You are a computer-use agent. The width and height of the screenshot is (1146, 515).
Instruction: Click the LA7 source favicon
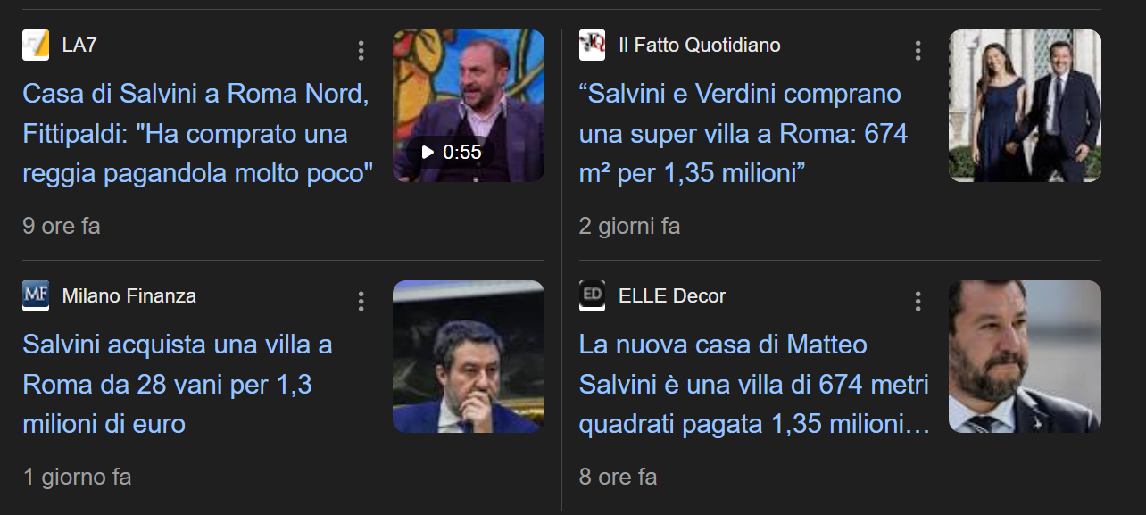(36, 45)
